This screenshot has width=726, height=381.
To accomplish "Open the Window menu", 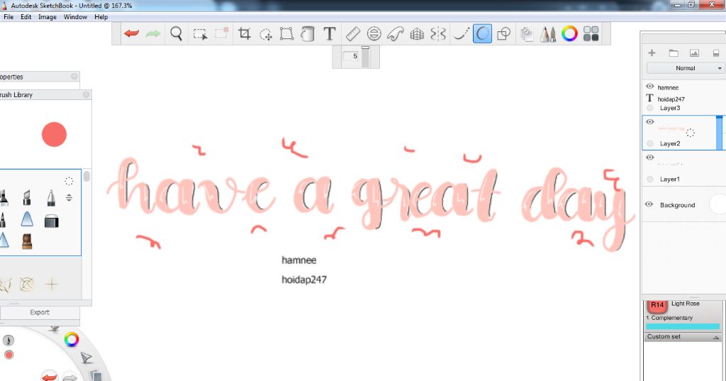I will (75, 17).
